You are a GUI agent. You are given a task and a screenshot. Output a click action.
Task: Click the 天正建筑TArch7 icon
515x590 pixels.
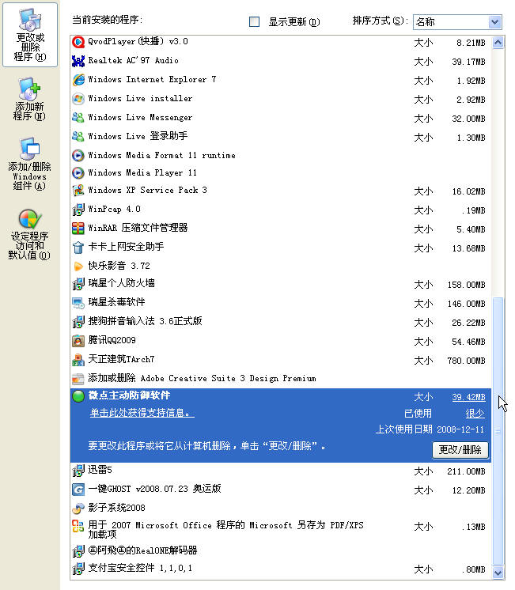pos(78,360)
